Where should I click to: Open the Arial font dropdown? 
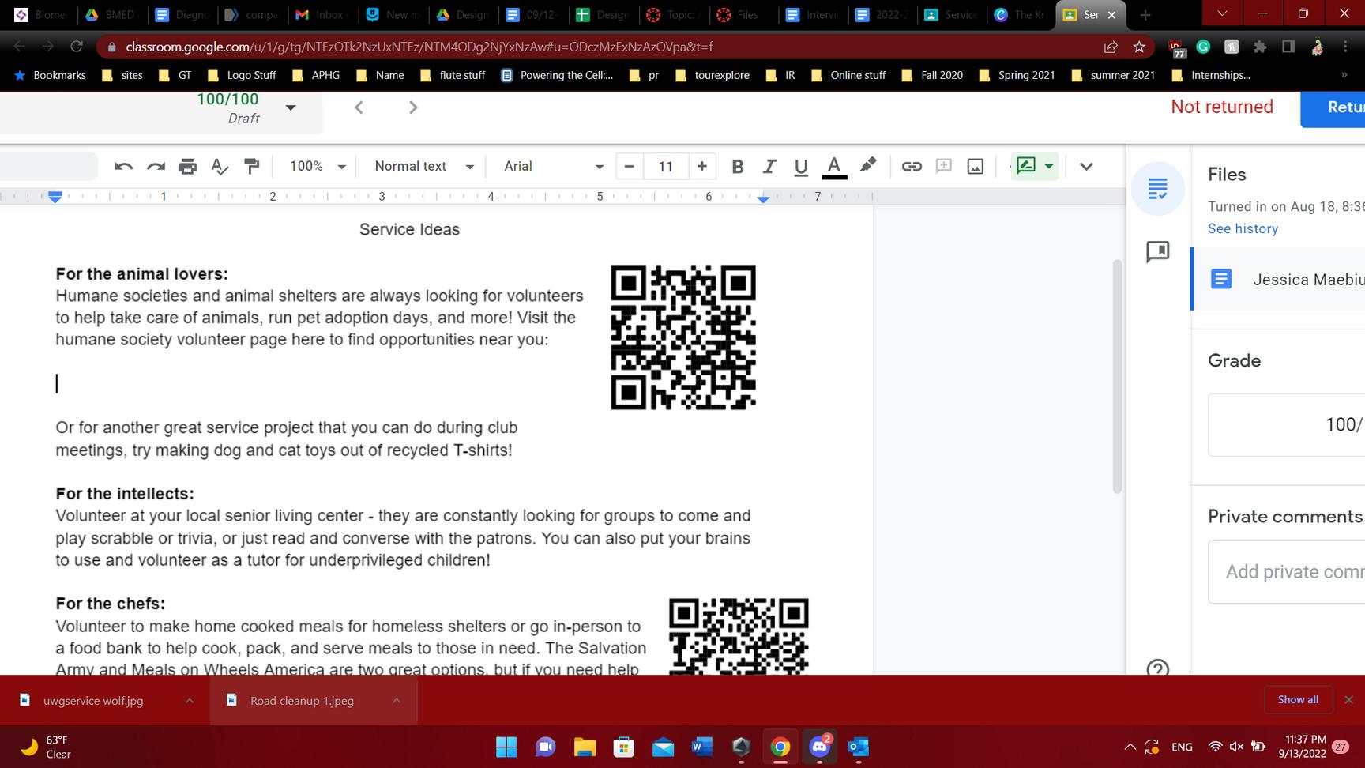[x=554, y=166]
